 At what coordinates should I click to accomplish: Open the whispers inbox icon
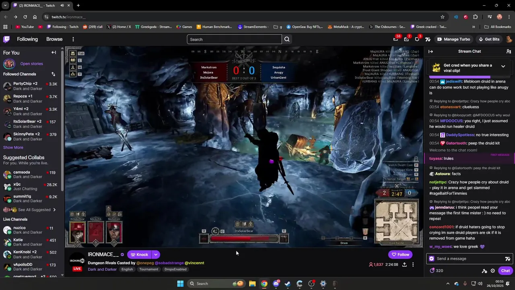pos(406,39)
